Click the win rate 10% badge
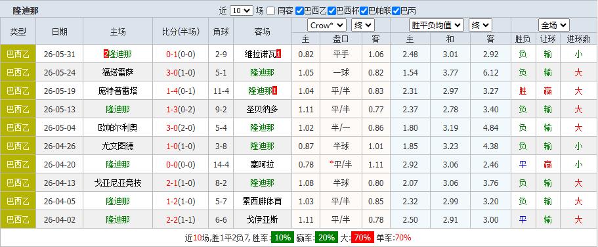 tap(282, 237)
